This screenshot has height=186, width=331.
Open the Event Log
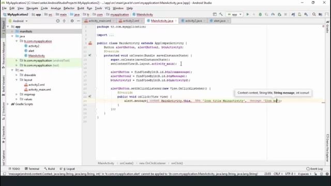(314, 169)
